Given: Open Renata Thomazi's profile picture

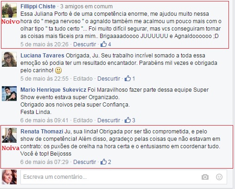Looking at the screenshot, I should tap(9, 135).
